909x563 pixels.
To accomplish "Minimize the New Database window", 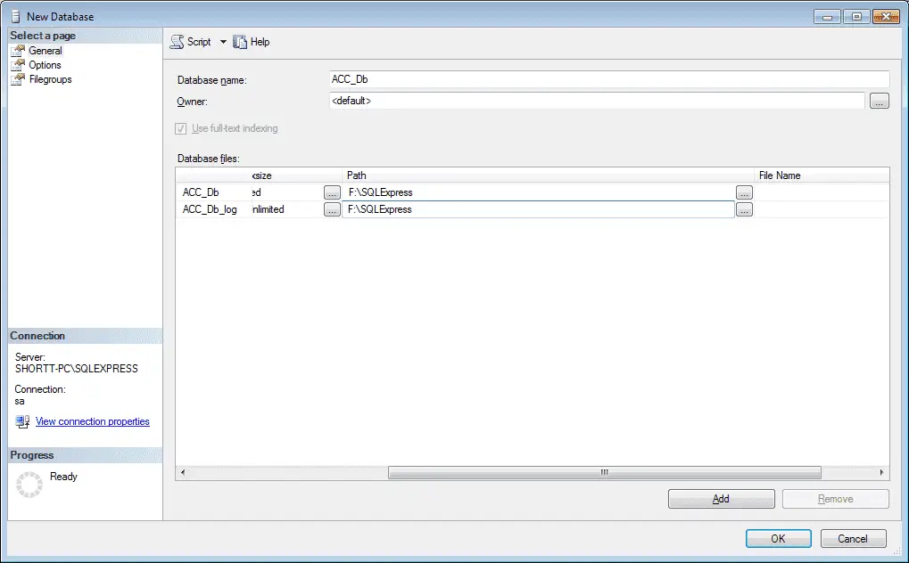I will pyautogui.click(x=827, y=17).
